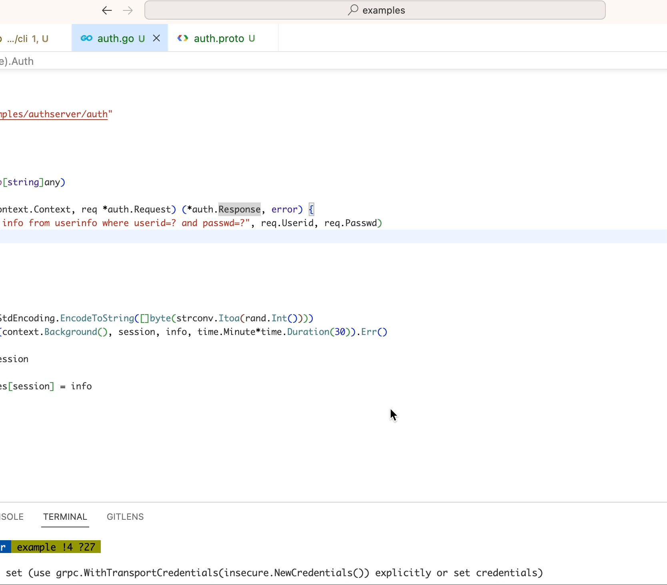Click the Auth breadcrumb segment

tap(22, 61)
